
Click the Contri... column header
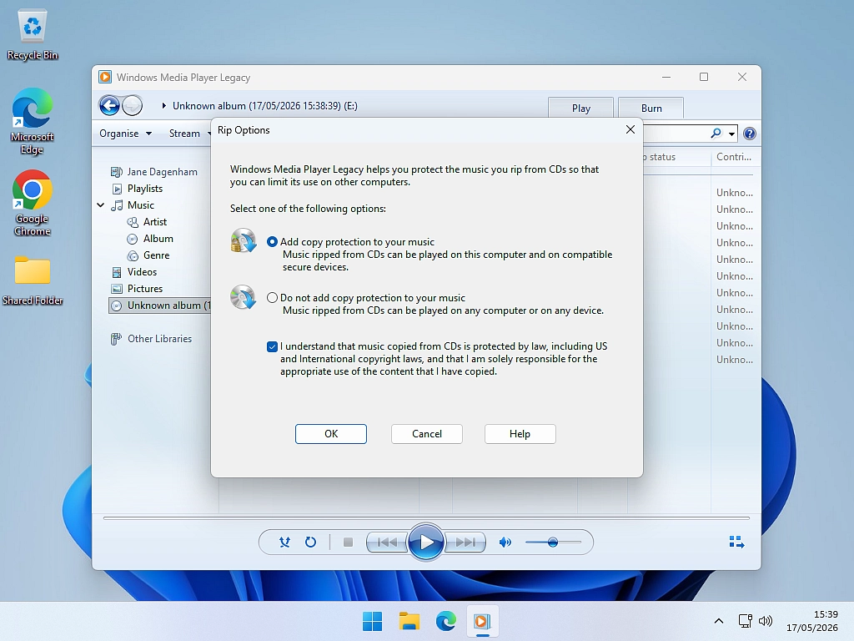734,157
